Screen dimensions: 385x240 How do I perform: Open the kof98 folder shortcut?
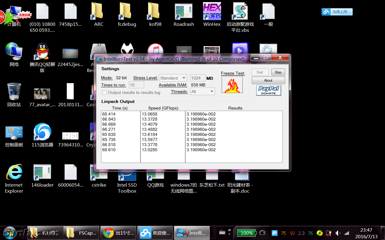155,15
